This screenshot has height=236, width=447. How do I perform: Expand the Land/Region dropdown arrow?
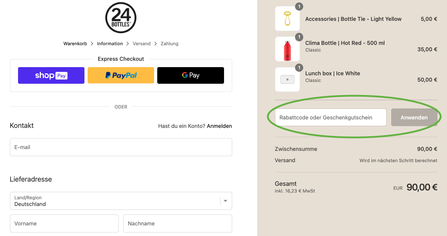click(x=225, y=201)
